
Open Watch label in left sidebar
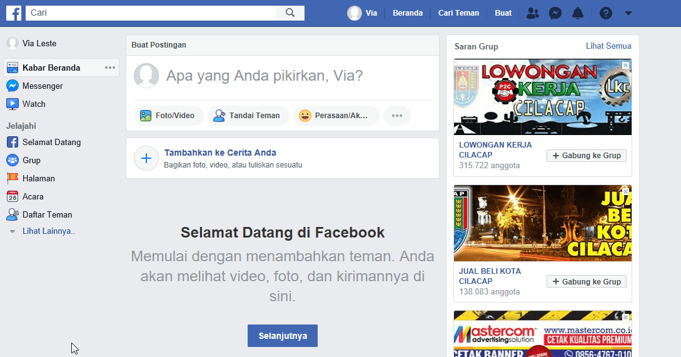[34, 104]
